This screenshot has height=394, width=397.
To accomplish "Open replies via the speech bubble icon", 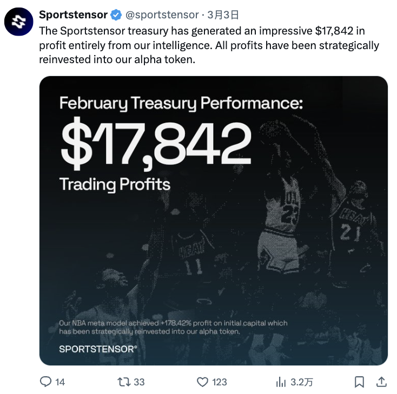I will point(45,382).
